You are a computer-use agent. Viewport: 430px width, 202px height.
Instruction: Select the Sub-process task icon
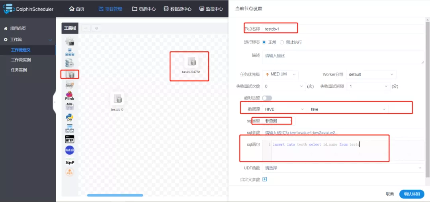[70, 52]
